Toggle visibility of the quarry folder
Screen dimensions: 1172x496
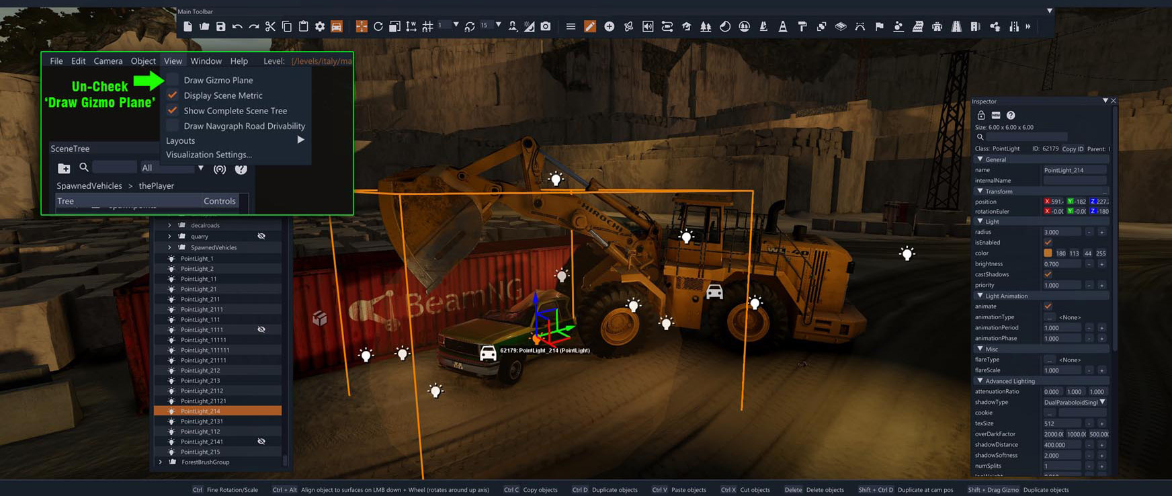[x=261, y=237]
